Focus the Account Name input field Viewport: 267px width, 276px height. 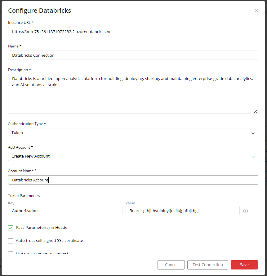tap(133, 180)
